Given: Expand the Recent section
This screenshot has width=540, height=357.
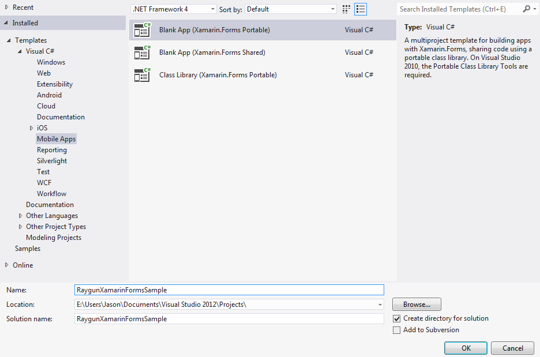Looking at the screenshot, I should [x=6, y=7].
